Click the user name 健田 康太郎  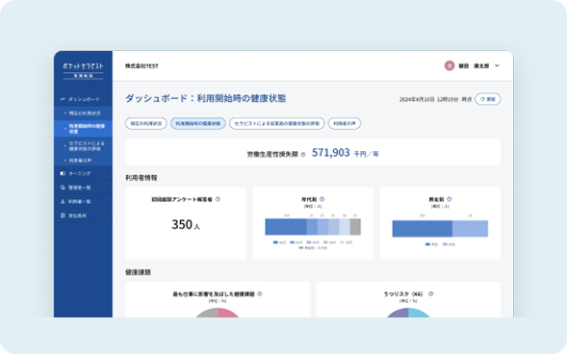474,66
